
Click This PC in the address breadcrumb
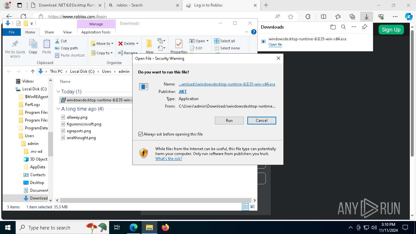click(x=56, y=71)
